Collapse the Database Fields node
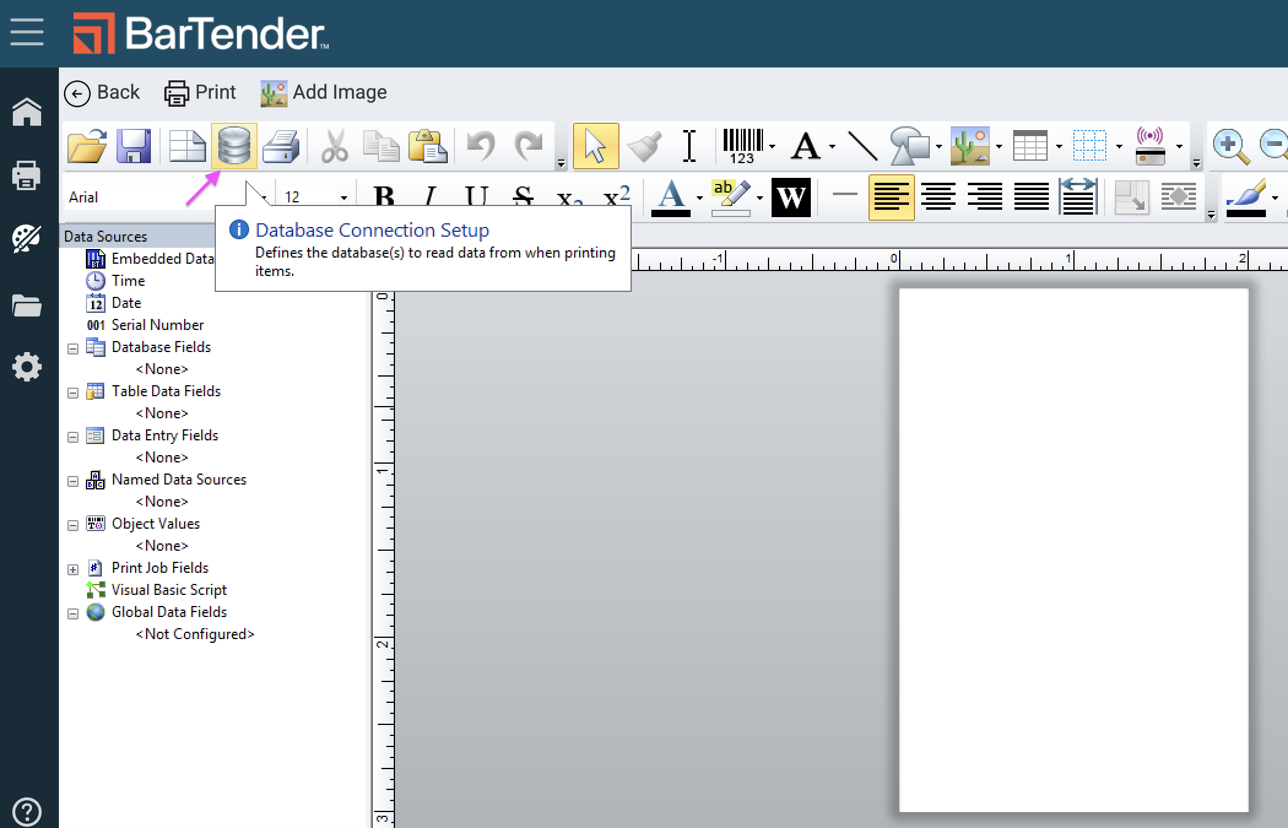The height and width of the screenshot is (828, 1288). pyautogui.click(x=73, y=348)
